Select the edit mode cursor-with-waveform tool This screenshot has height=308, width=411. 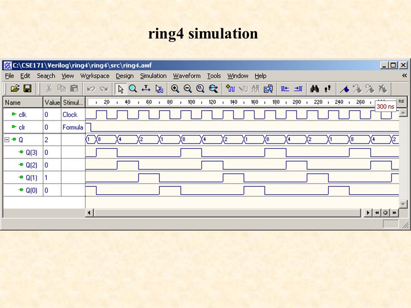(x=159, y=89)
